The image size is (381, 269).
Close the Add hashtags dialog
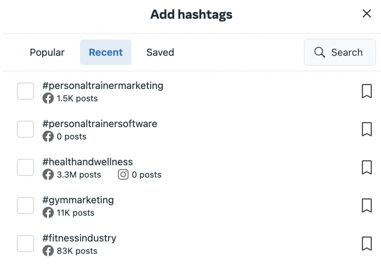(x=367, y=14)
